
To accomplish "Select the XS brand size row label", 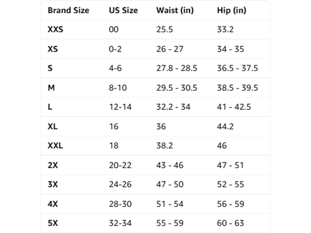I will (53, 49).
